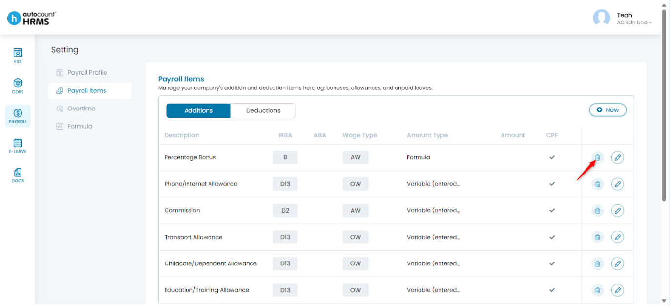The image size is (670, 306).
Task: Edit the Childcare/Dependent Allowance item
Action: click(x=618, y=264)
